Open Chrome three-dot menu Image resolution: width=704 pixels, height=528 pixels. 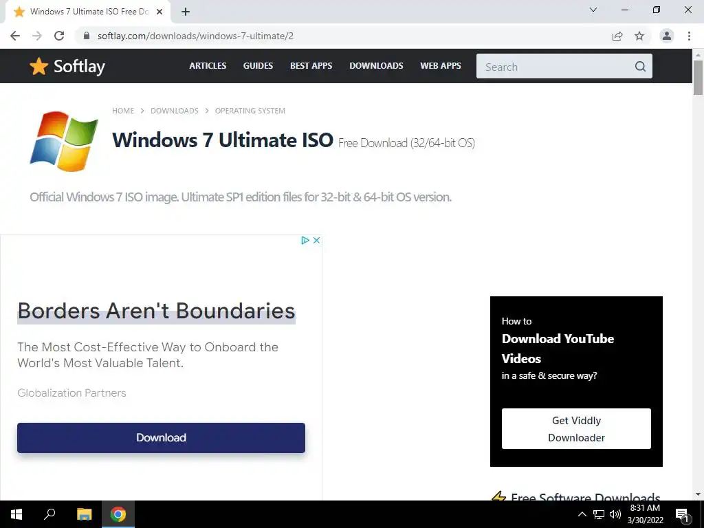[x=689, y=36]
